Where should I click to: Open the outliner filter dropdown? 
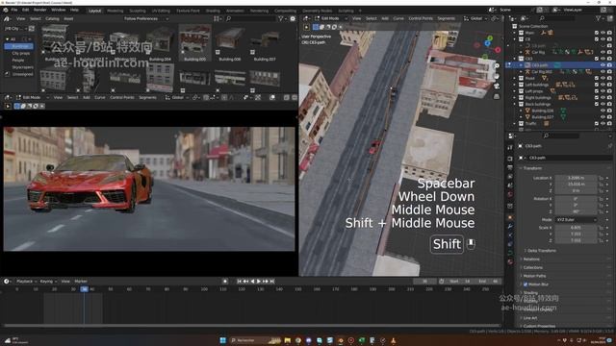coord(600,18)
